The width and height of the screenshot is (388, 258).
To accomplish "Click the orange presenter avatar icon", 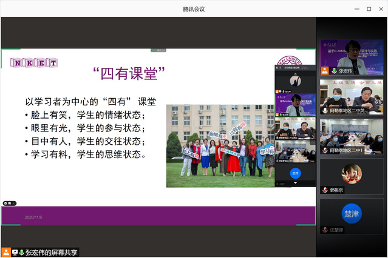I will tap(5, 253).
